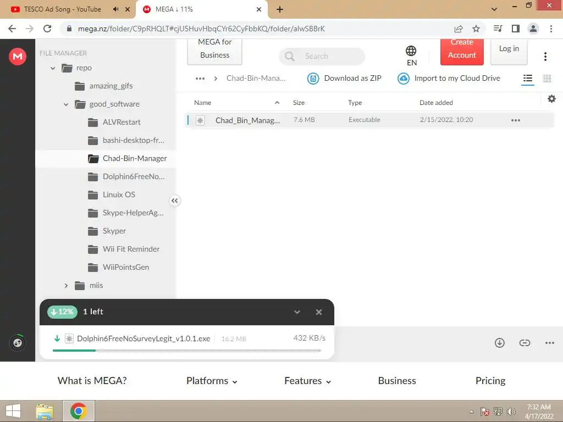Click the Business footer link
Viewport: 563px width, 422px height.
click(x=397, y=381)
